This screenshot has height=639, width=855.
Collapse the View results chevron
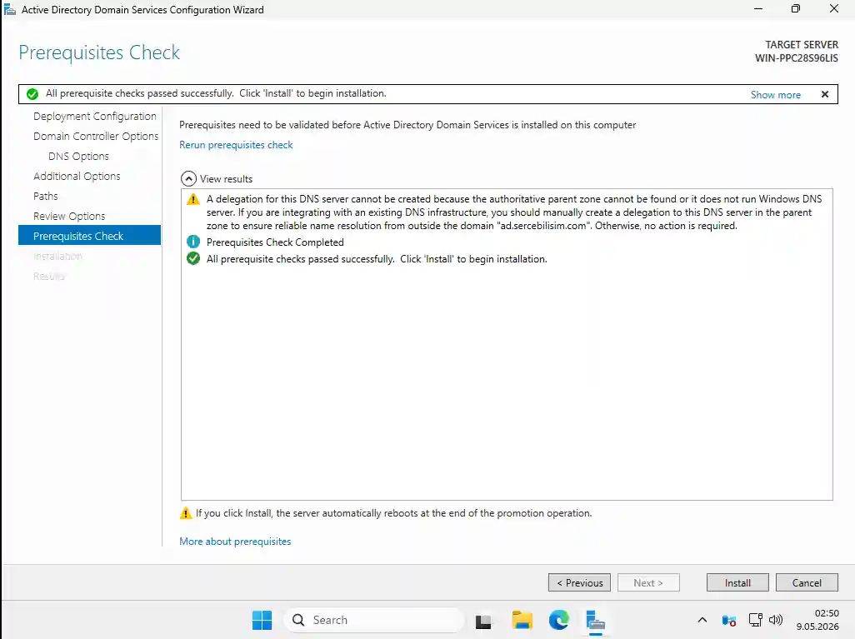188,179
